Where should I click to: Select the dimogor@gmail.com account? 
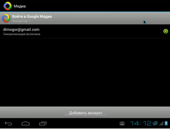click(85, 31)
